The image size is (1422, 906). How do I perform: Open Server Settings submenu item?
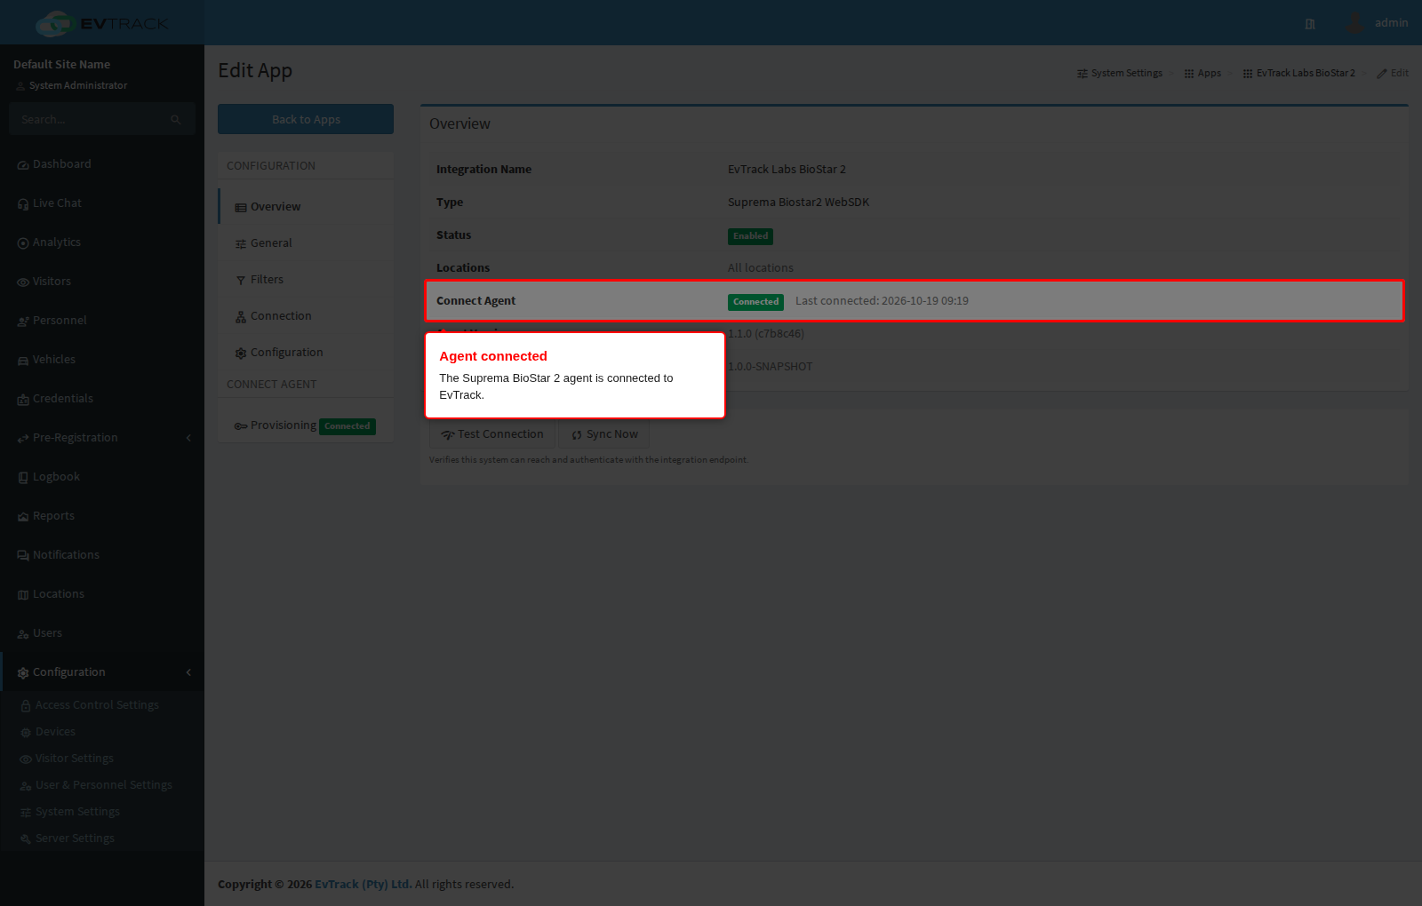coord(75,838)
